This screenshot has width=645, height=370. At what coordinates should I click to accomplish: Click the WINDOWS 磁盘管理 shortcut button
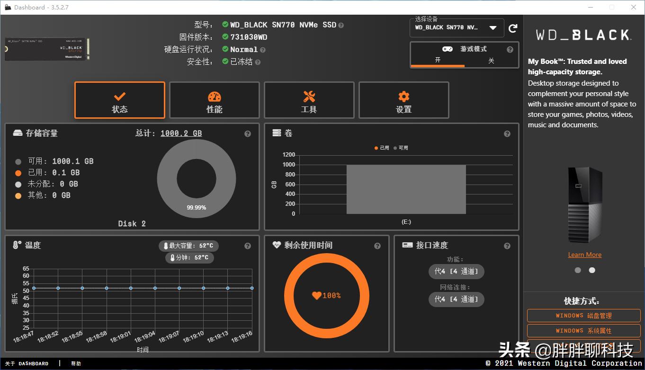click(583, 315)
